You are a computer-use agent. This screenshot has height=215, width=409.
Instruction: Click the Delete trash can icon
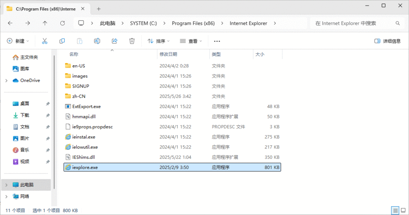click(x=132, y=41)
